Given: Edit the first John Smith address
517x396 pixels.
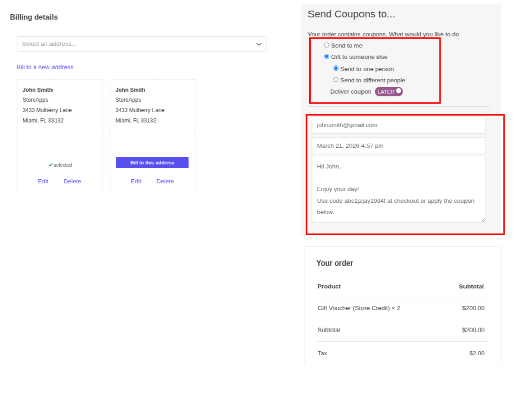Looking at the screenshot, I should click(x=43, y=181).
